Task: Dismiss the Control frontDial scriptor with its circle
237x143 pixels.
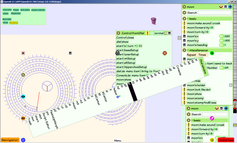Action: (119, 33)
